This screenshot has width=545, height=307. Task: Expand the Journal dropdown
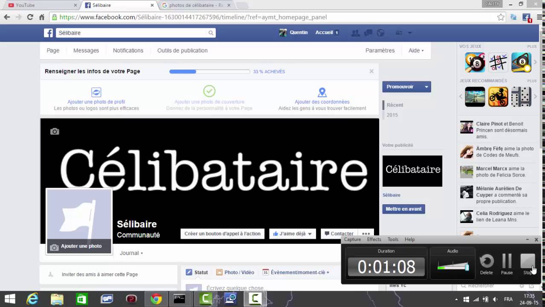(x=131, y=253)
